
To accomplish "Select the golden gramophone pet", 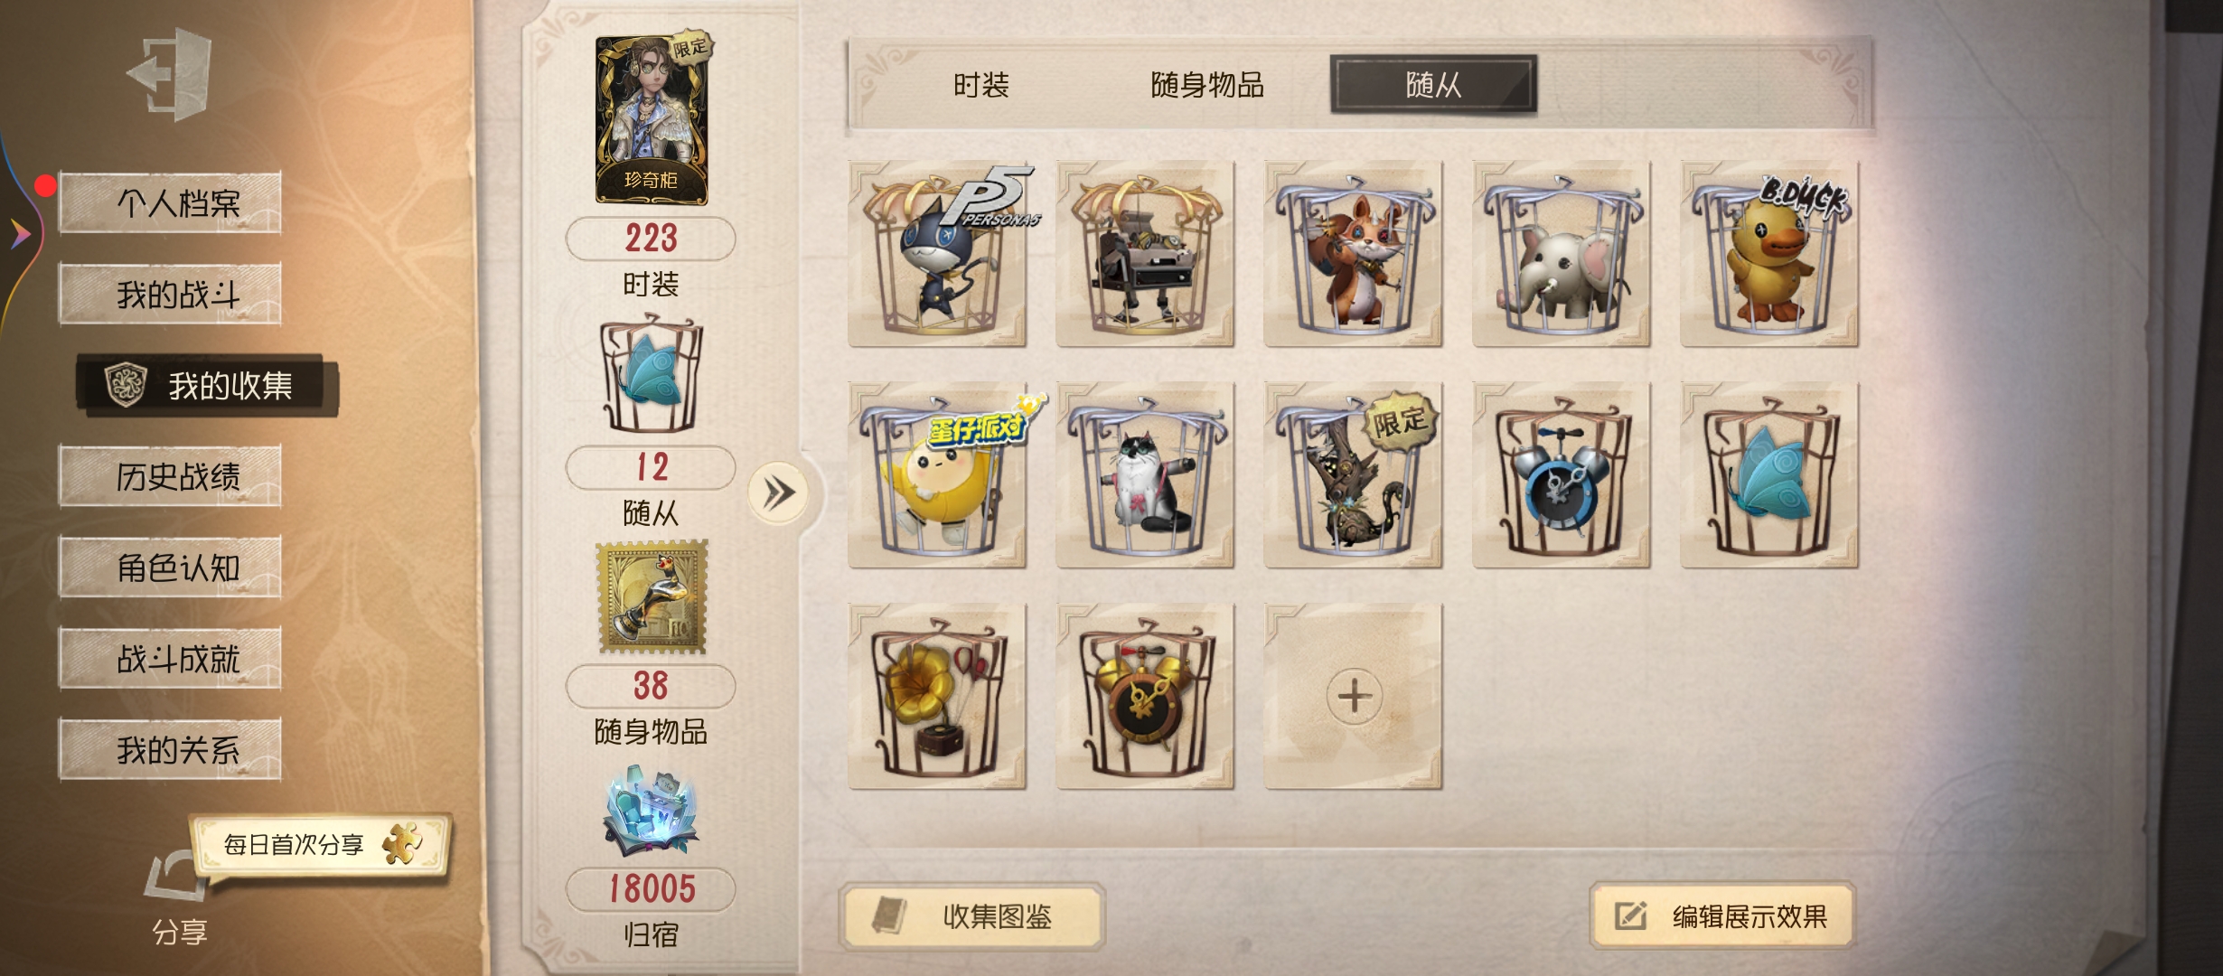I will point(938,697).
